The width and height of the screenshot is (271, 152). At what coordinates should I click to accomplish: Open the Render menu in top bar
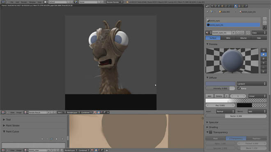24,2
